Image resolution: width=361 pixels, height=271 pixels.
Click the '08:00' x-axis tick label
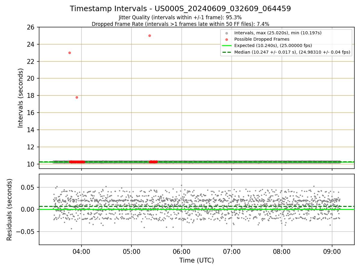282,251
